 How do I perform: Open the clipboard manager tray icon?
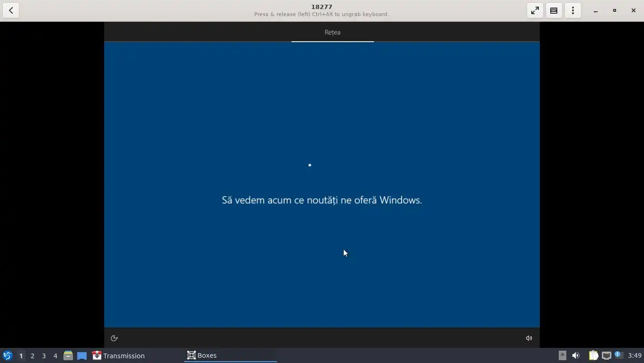click(593, 355)
